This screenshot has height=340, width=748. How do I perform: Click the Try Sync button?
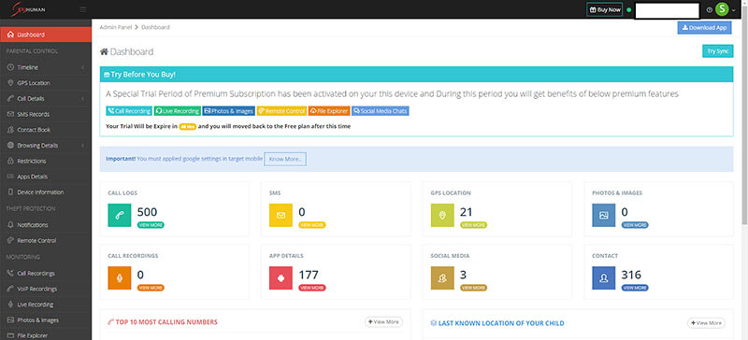point(717,51)
